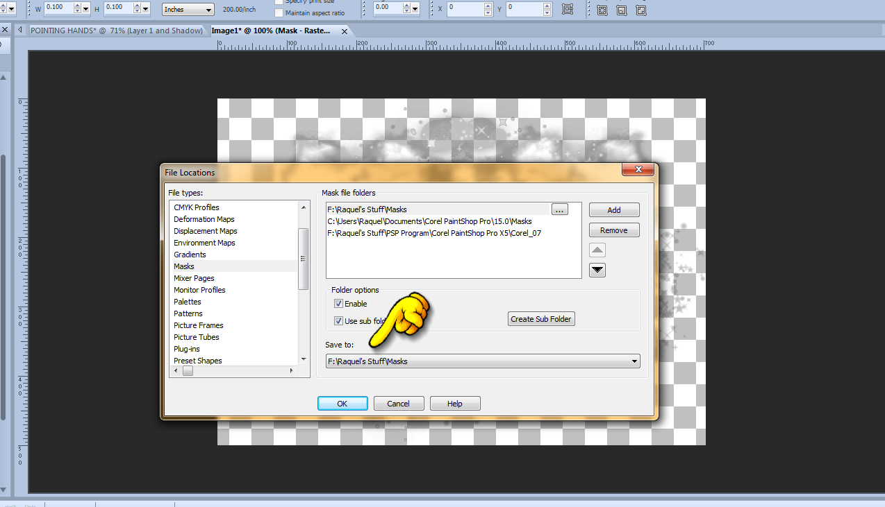Screen dimensions: 885x507
Task: Open the W width value dropdown arrow
Action: click(86, 9)
